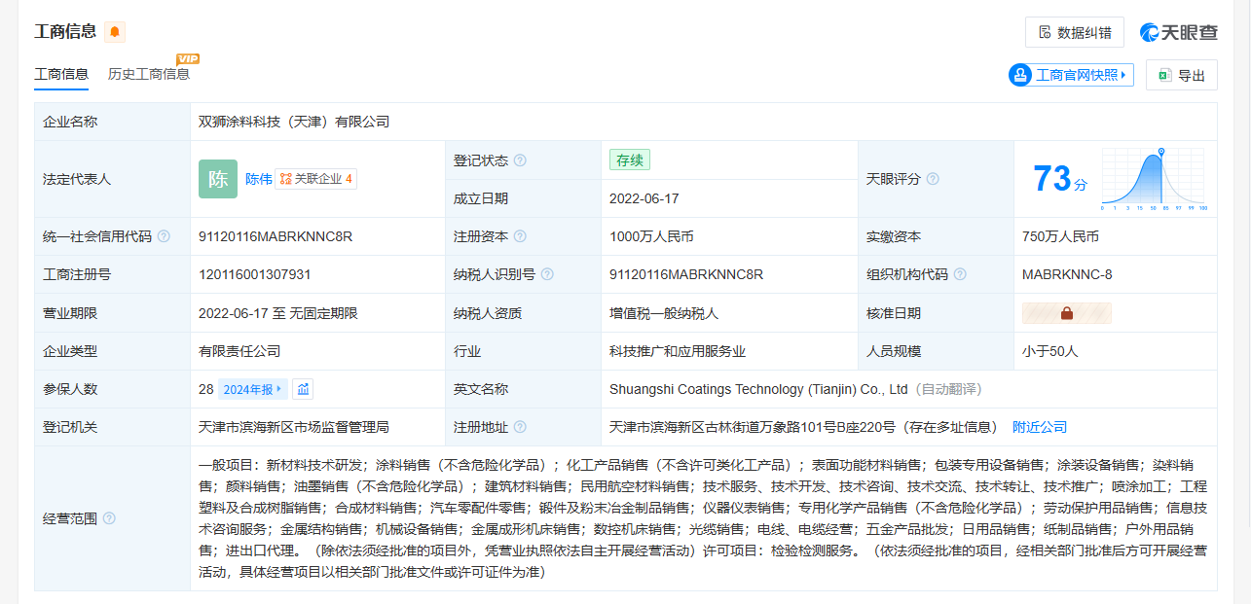Open the 工商官网快照 dropdown
Image resolution: width=1251 pixels, height=604 pixels.
(x=1071, y=75)
